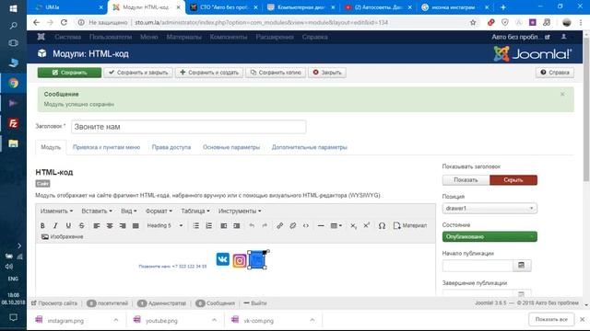Open the Изменить editor menu

[x=56, y=211]
